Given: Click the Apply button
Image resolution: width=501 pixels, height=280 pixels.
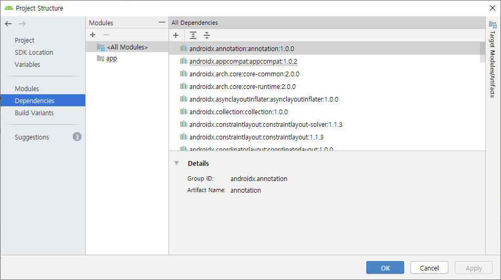Looking at the screenshot, I should click(x=474, y=267).
